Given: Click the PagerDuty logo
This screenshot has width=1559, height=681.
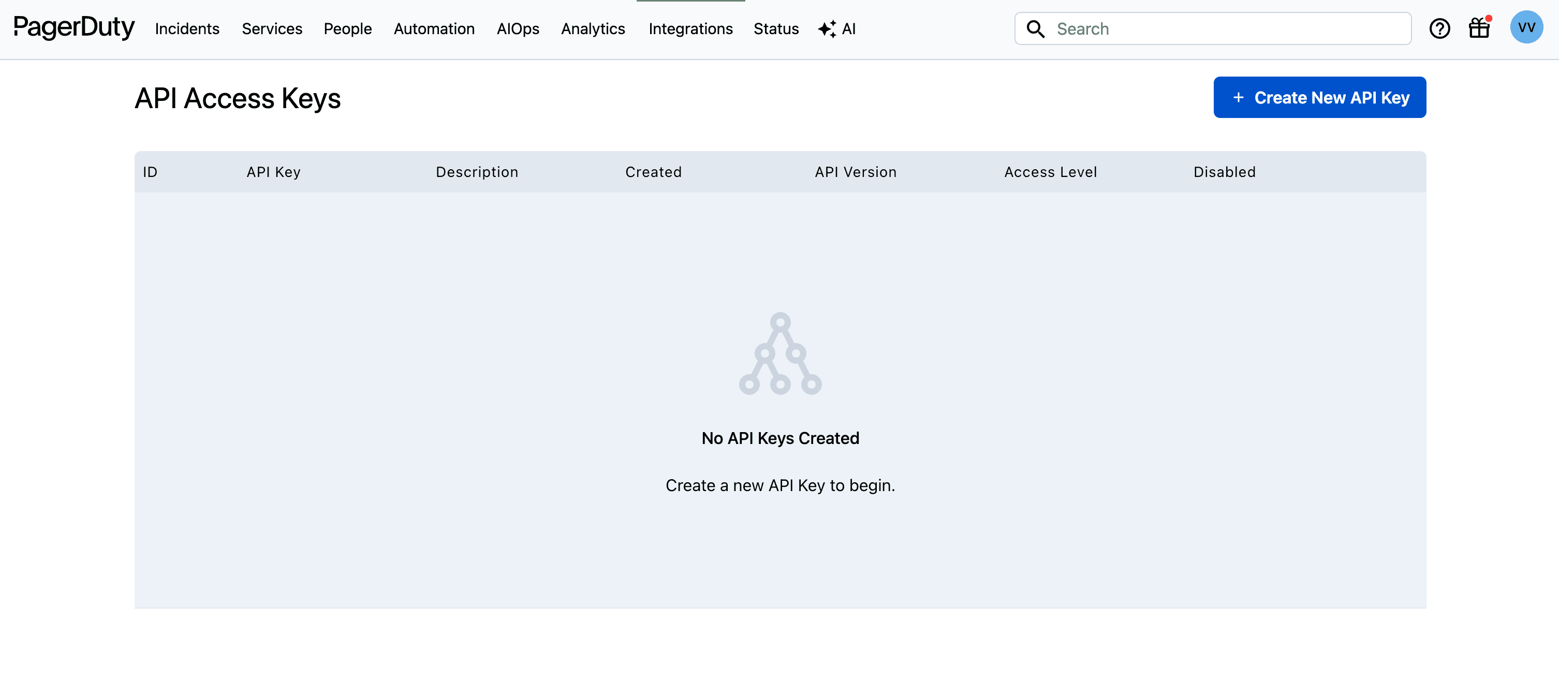Looking at the screenshot, I should tap(74, 27).
